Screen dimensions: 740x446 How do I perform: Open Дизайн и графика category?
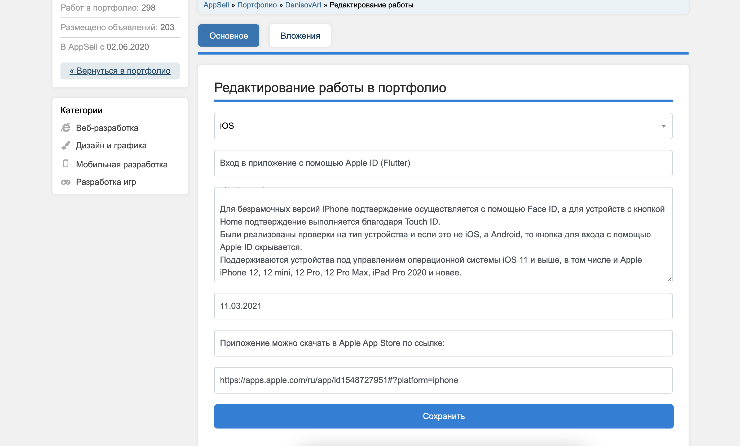coord(111,146)
